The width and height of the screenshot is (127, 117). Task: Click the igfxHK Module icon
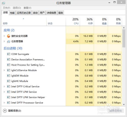(9, 81)
